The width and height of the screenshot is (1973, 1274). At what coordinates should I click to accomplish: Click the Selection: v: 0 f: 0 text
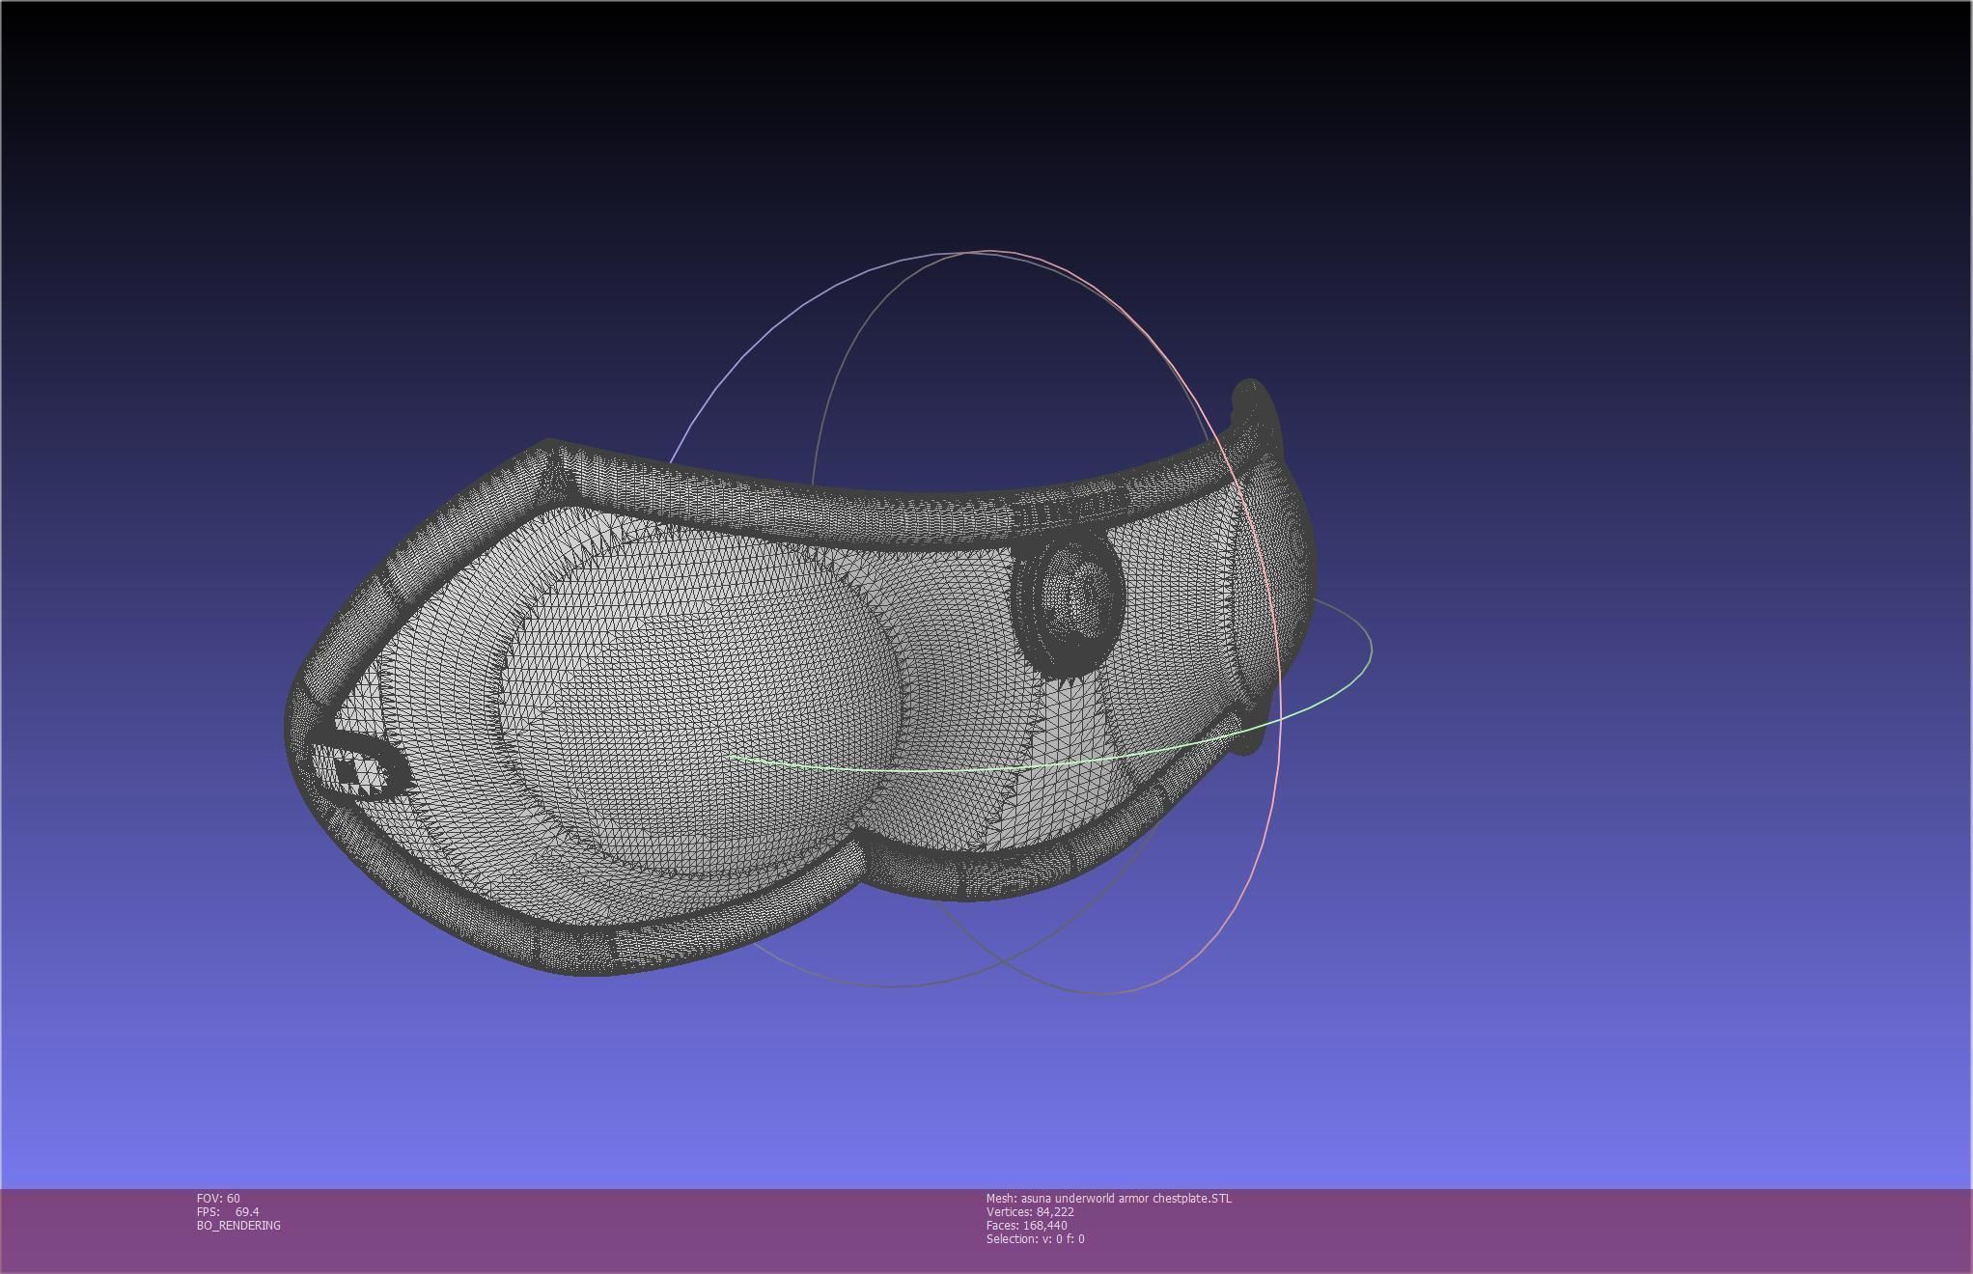[1035, 1238]
